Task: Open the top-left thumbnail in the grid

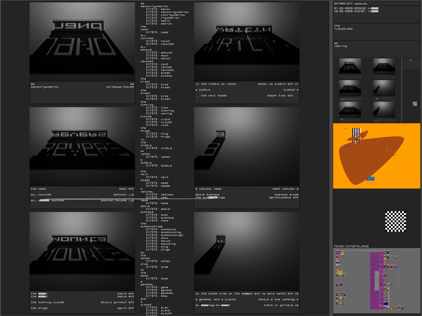Action: 350,67
